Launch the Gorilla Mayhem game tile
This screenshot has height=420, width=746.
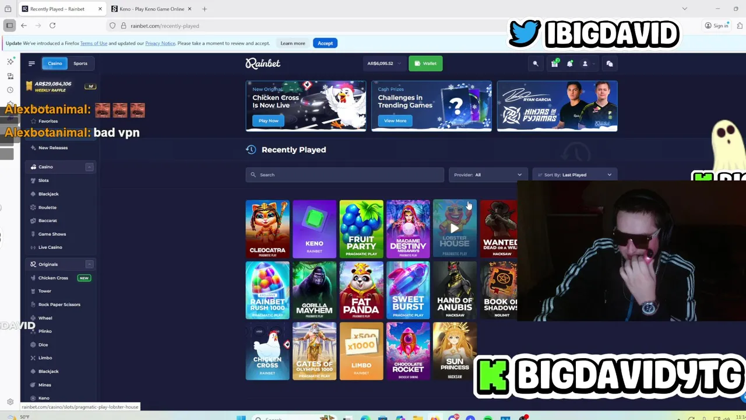pos(314,290)
